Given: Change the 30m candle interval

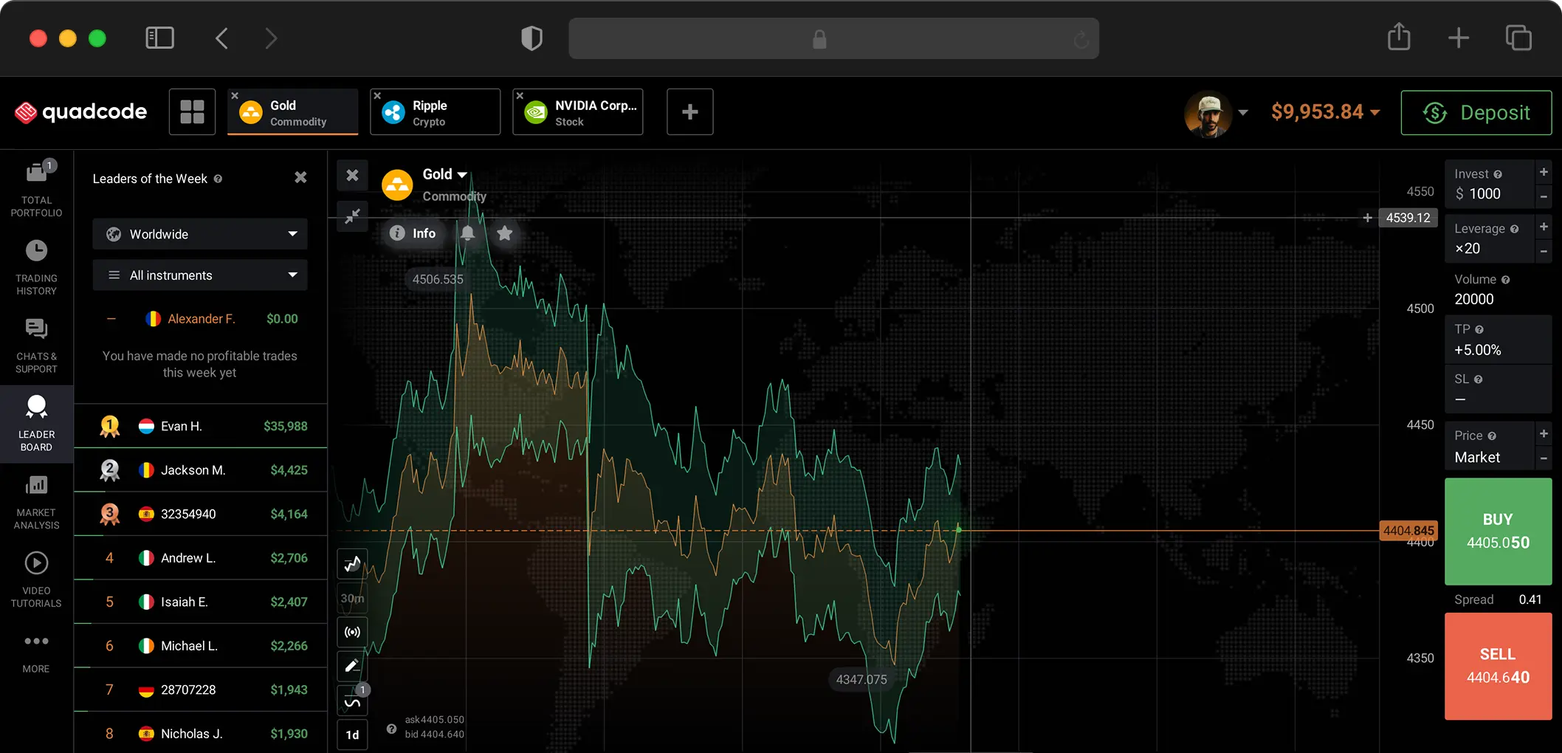Looking at the screenshot, I should tap(353, 598).
